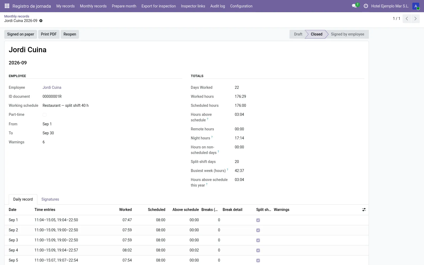The height and width of the screenshot is (265, 424).
Task: Open the Audit log menu
Action: pyautogui.click(x=218, y=6)
